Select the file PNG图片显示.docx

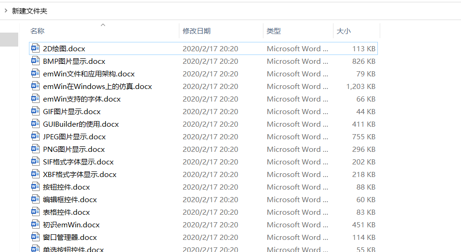[x=74, y=149]
